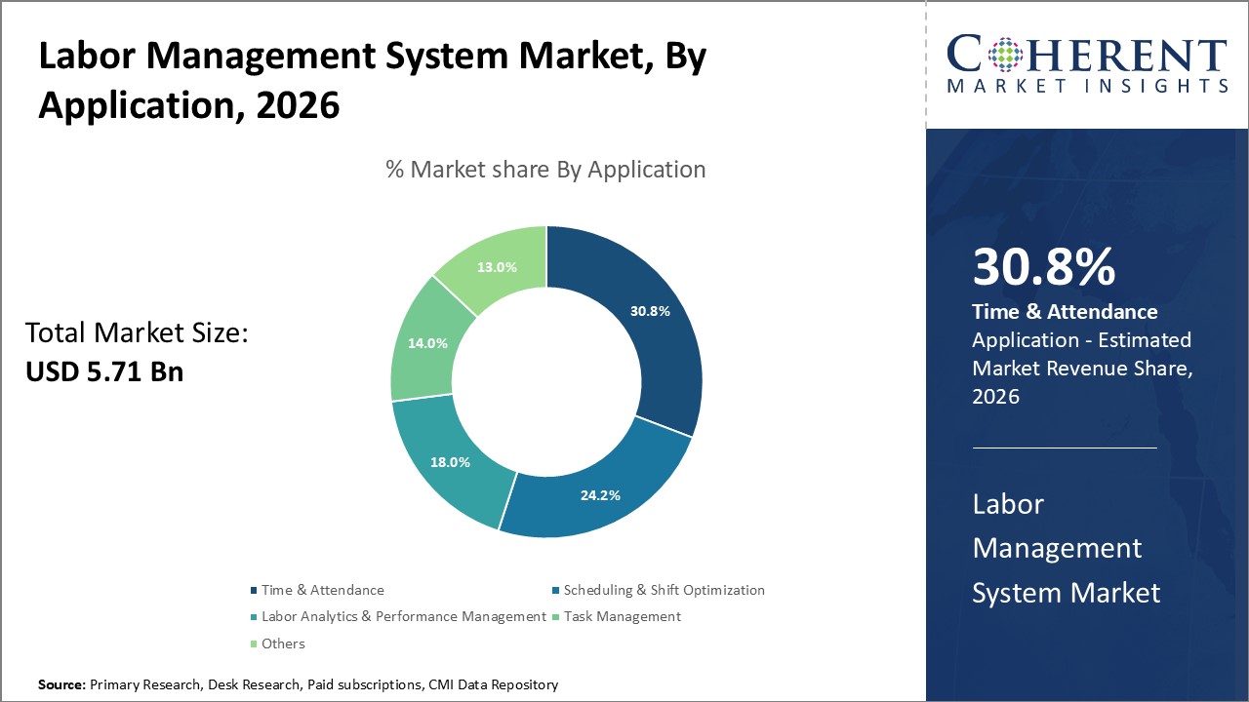
Task: Click the 30.8% donut chart segment
Action: tap(649, 312)
